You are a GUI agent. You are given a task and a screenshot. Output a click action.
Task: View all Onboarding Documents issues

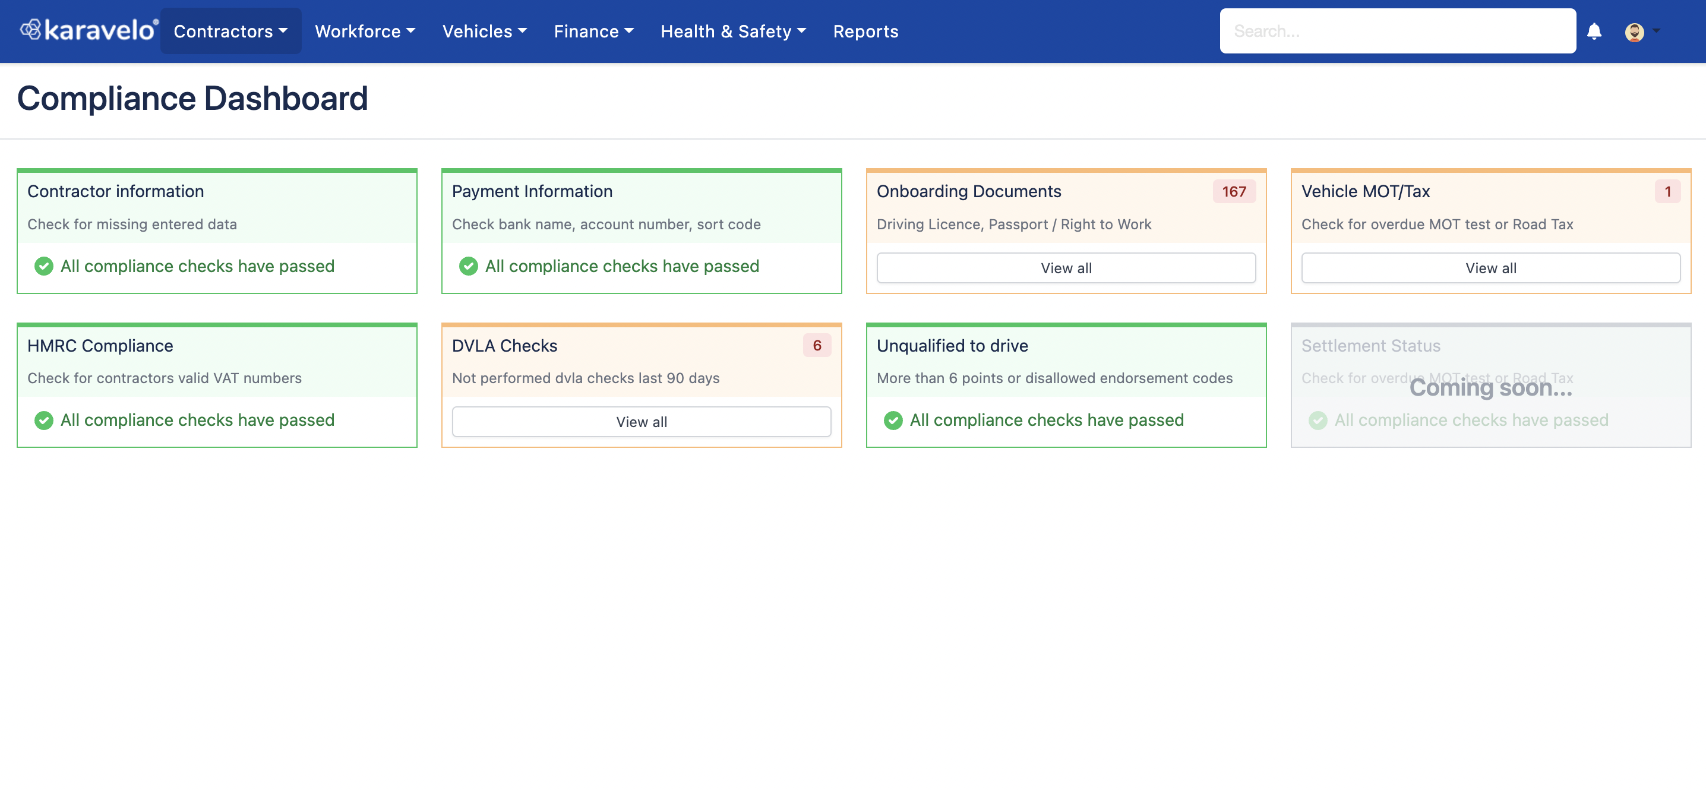click(x=1066, y=266)
